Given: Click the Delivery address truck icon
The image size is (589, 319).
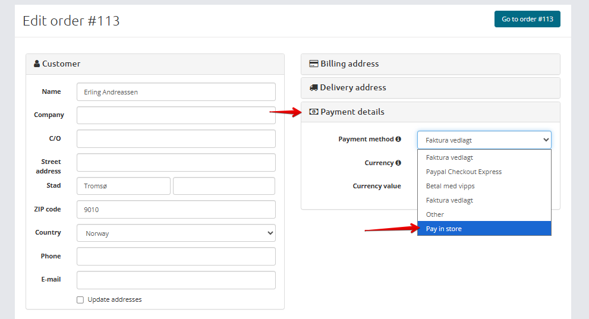Looking at the screenshot, I should pyautogui.click(x=313, y=88).
